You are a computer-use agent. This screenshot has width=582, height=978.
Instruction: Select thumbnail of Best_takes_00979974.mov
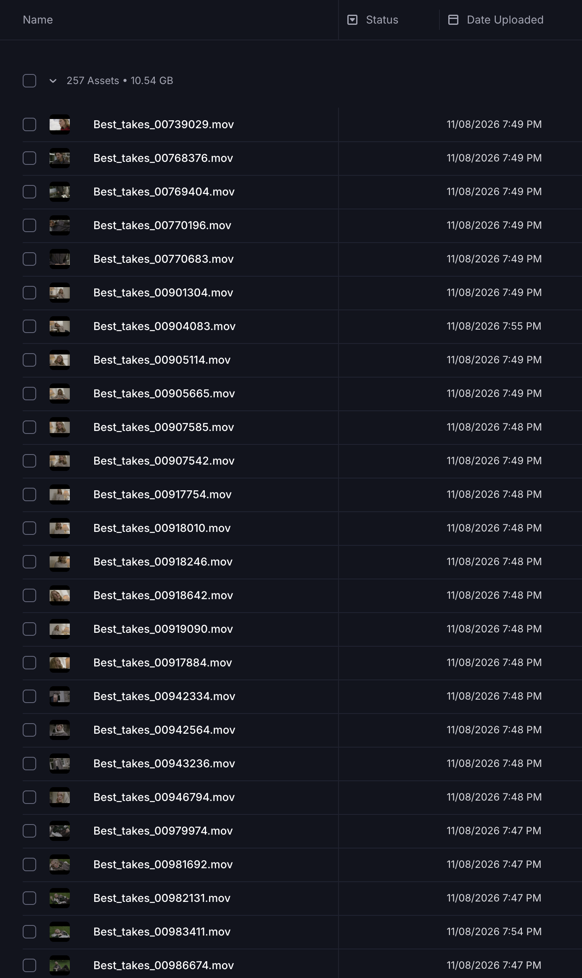(x=60, y=831)
